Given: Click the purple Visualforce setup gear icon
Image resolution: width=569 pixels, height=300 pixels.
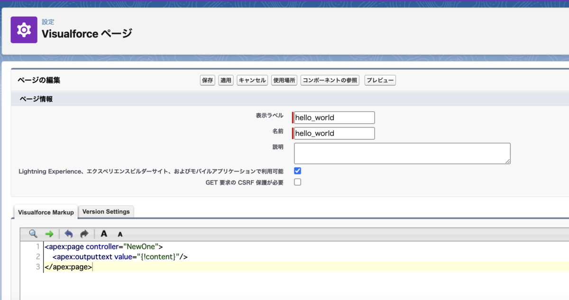Looking at the screenshot, I should click(x=24, y=29).
